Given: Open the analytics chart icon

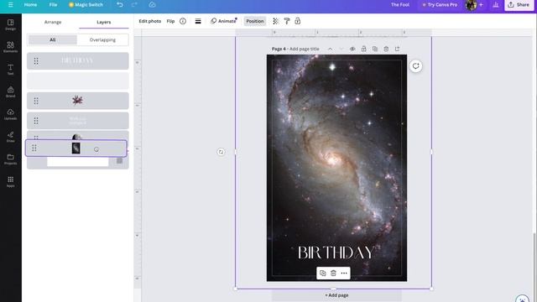Looking at the screenshot, I should tap(496, 5).
